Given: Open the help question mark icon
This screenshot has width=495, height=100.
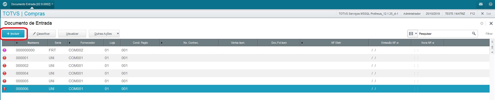Looking at the screenshot, I should [x=491, y=4].
